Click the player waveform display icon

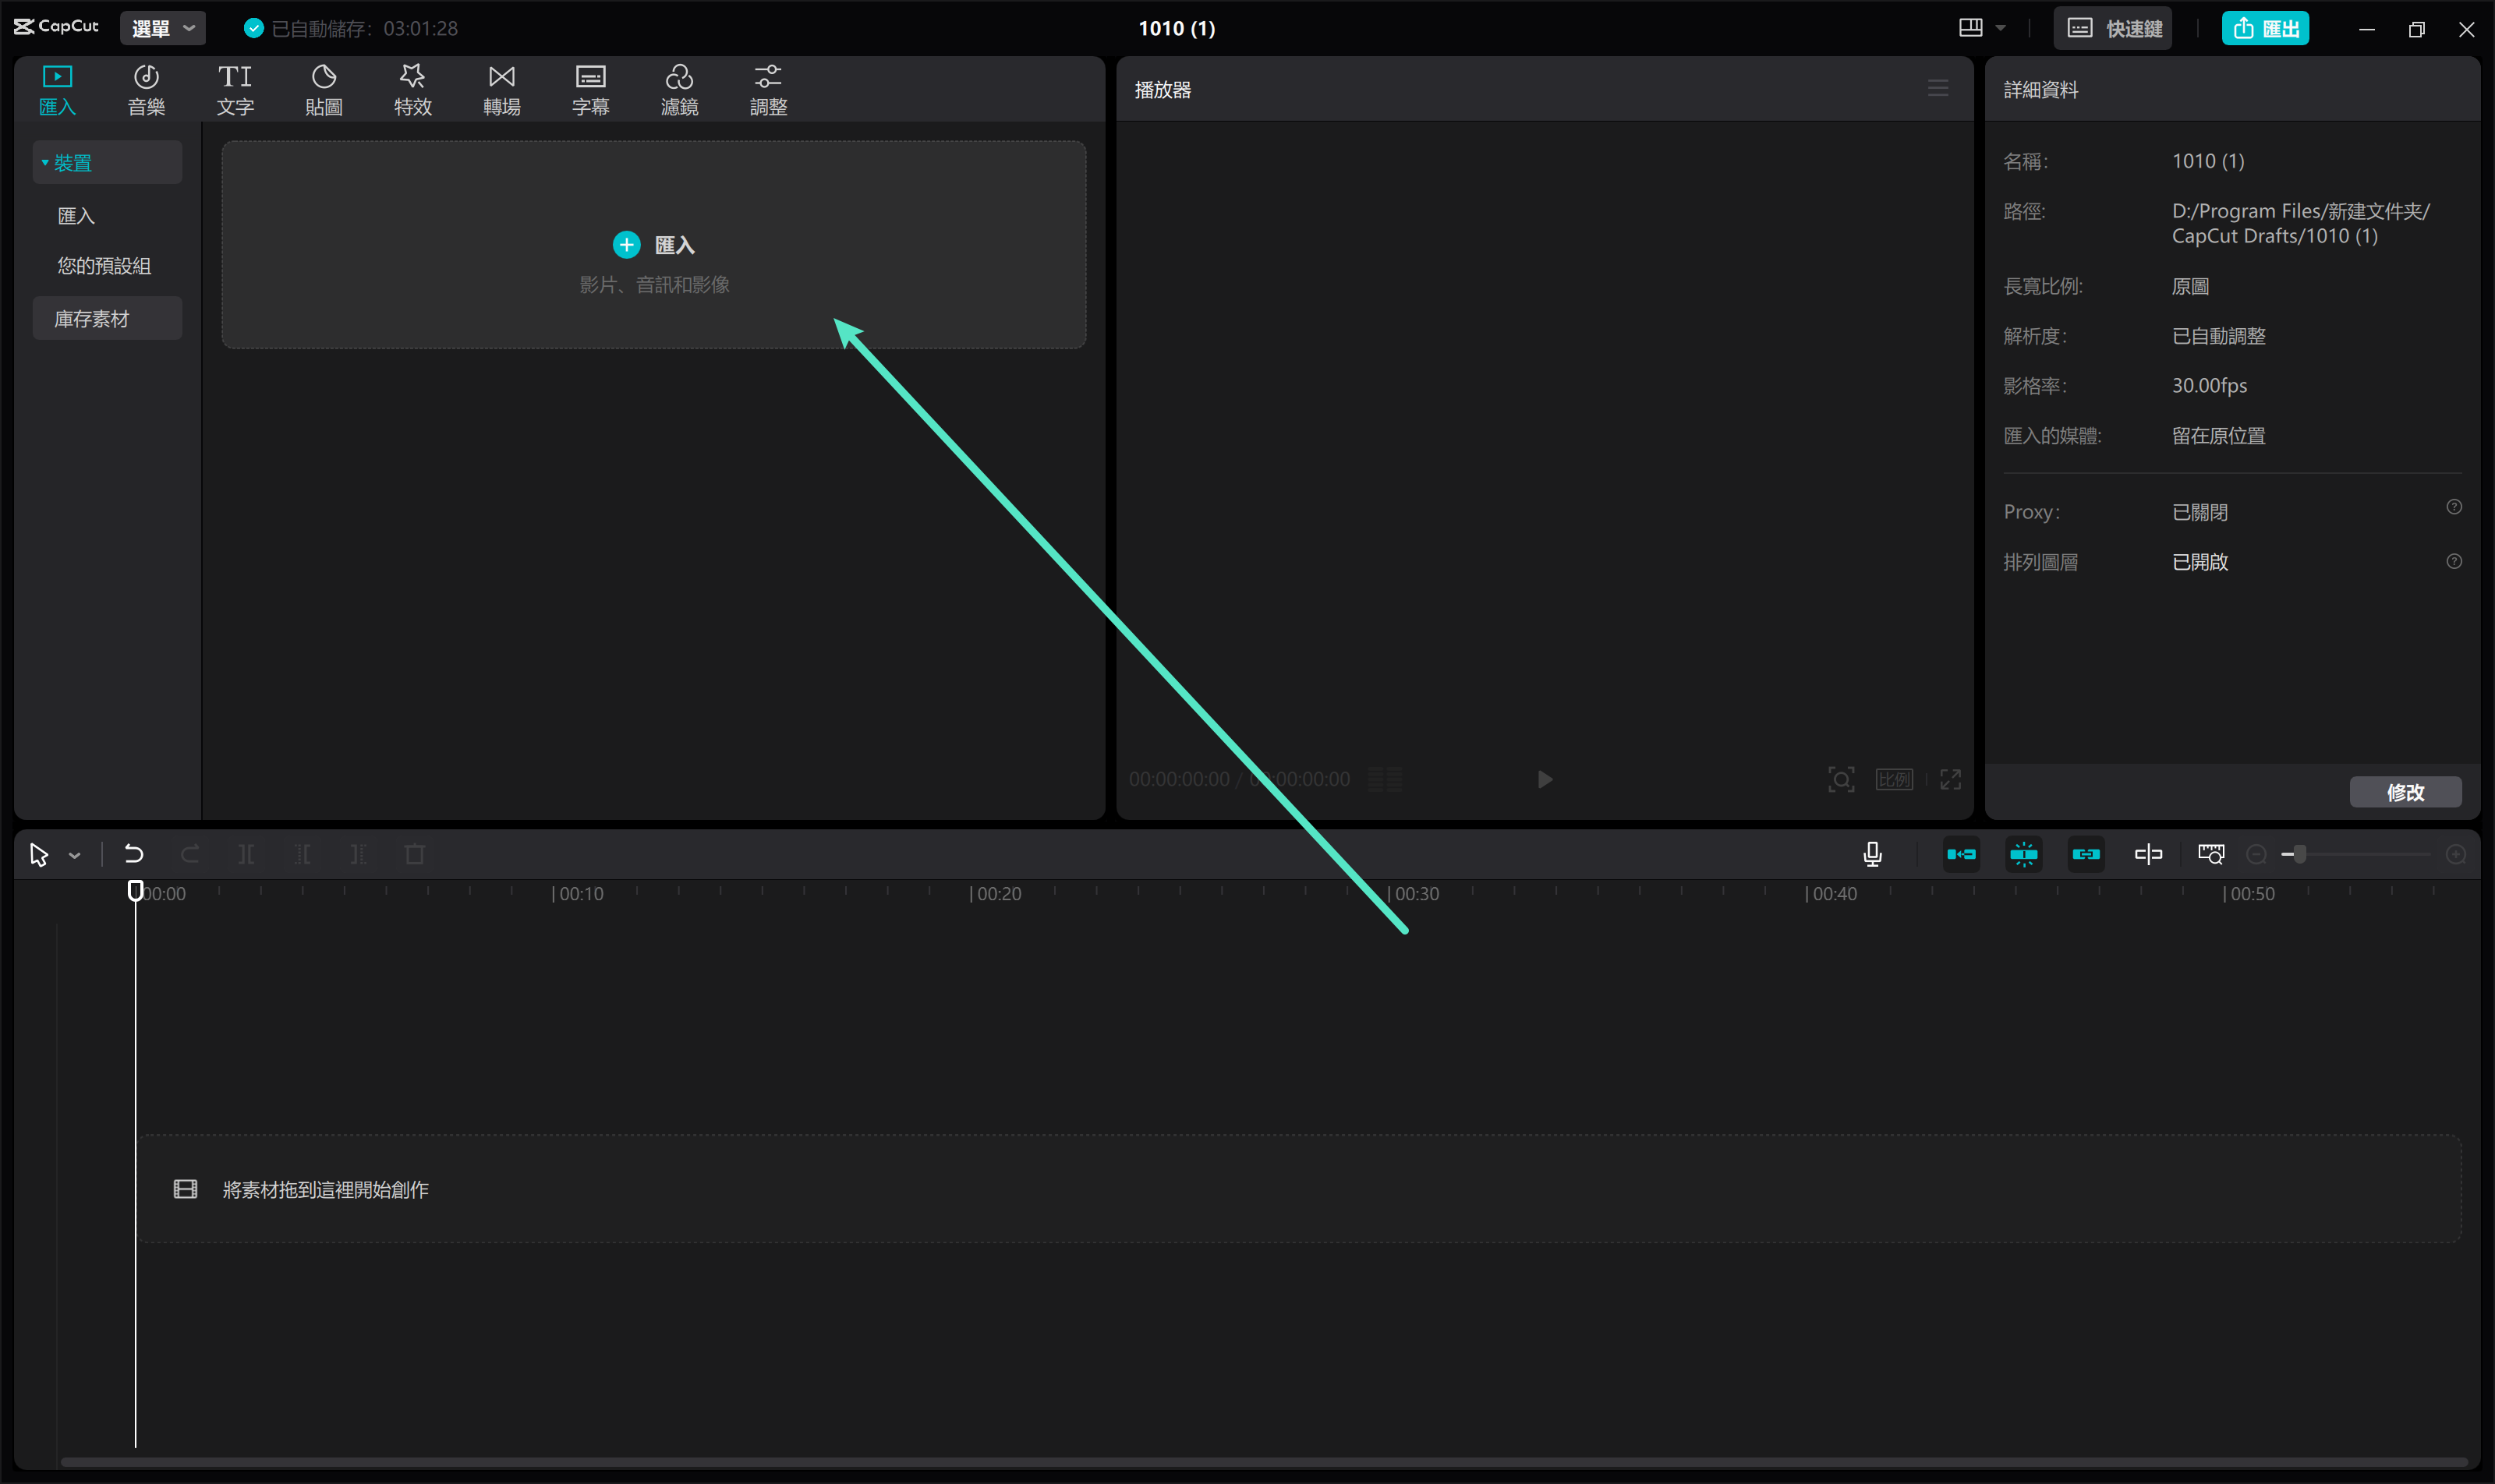tap(1386, 779)
